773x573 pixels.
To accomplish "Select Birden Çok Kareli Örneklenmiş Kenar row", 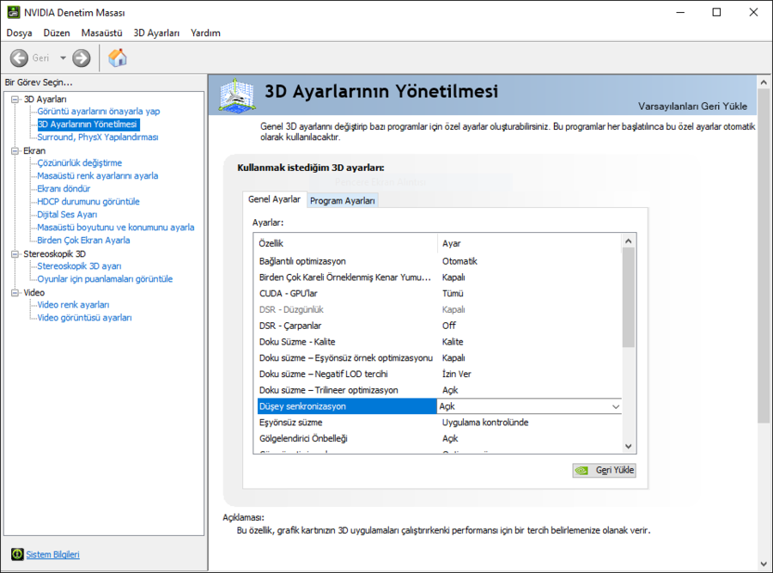I will click(x=439, y=277).
